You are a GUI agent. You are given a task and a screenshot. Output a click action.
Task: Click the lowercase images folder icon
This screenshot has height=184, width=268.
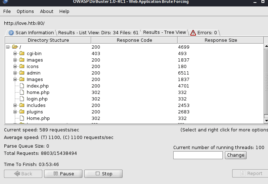coord(22,60)
